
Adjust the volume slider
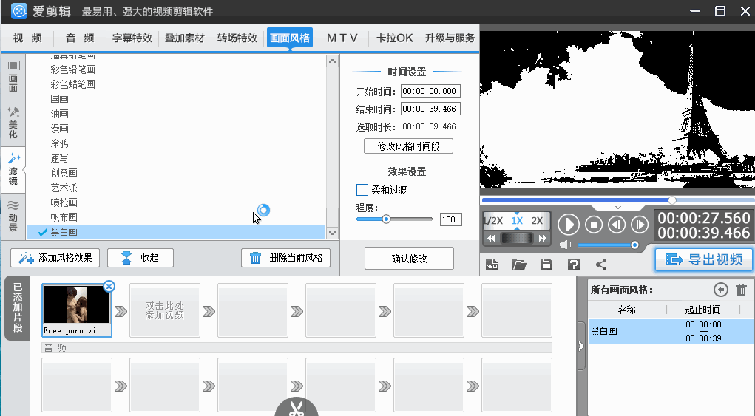[x=608, y=245]
